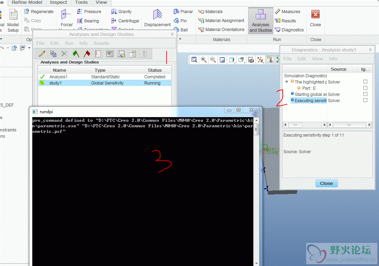Image resolution: width=379 pixels, height=266 pixels.
Task: Add a Planar constraint
Action: click(183, 12)
